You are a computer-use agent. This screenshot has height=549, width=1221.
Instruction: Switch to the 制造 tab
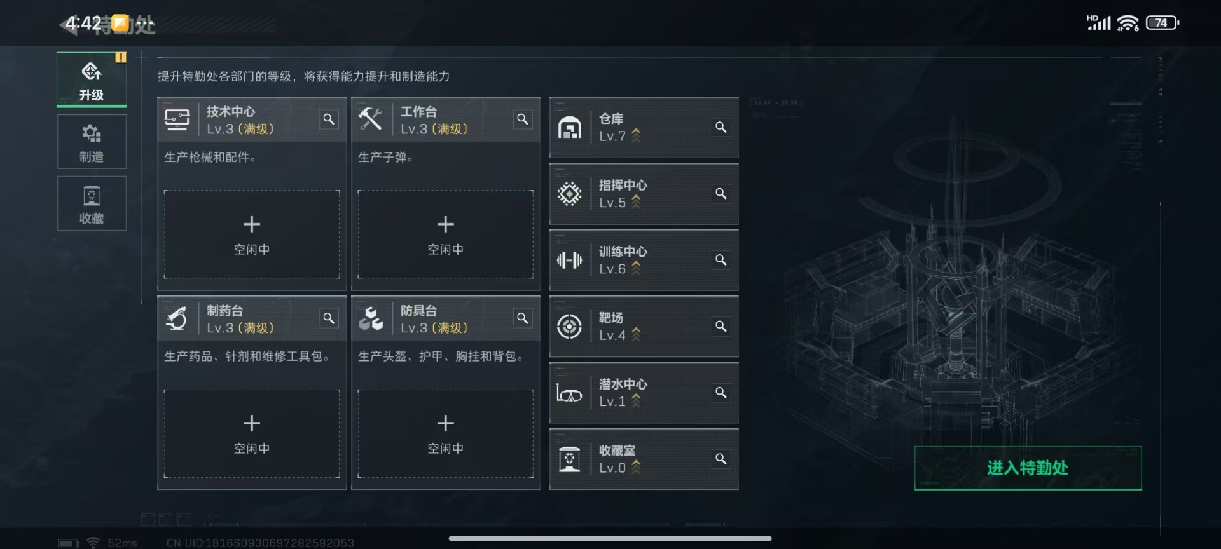pyautogui.click(x=92, y=142)
